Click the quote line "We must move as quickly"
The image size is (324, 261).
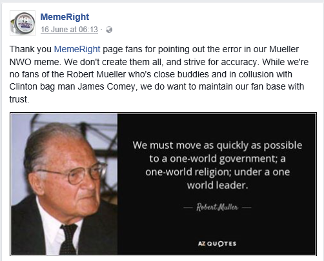(x=218, y=146)
